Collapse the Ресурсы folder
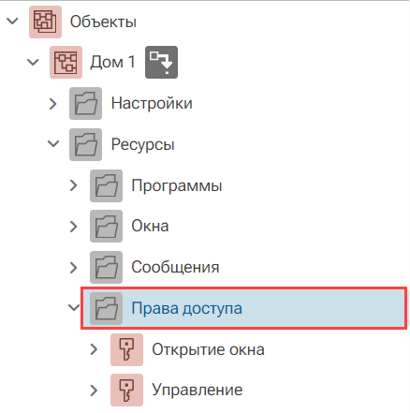Screen dimensions: 410x413 (x=53, y=144)
